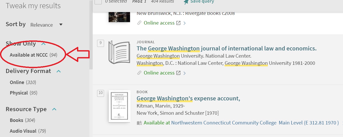Collapse the Resource Type section
This screenshot has height=137, width=343.
[x=54, y=109]
